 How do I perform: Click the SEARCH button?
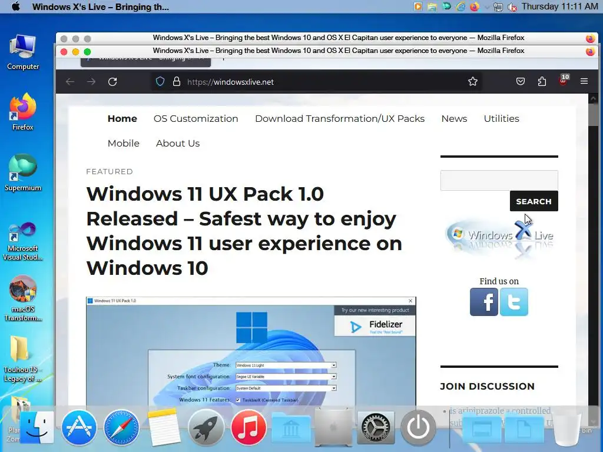coord(534,201)
